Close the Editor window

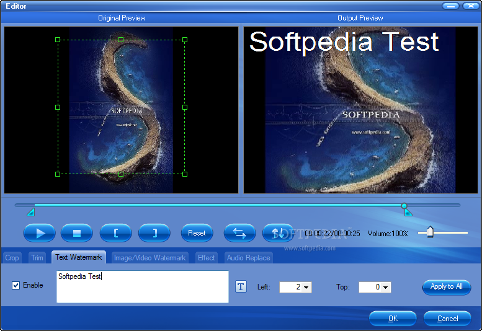tap(470, 6)
